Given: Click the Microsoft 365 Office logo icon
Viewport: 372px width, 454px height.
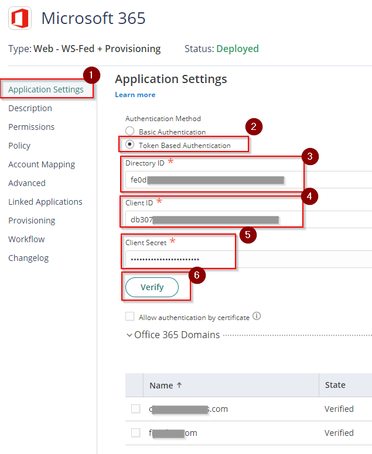Looking at the screenshot, I should click(20, 18).
